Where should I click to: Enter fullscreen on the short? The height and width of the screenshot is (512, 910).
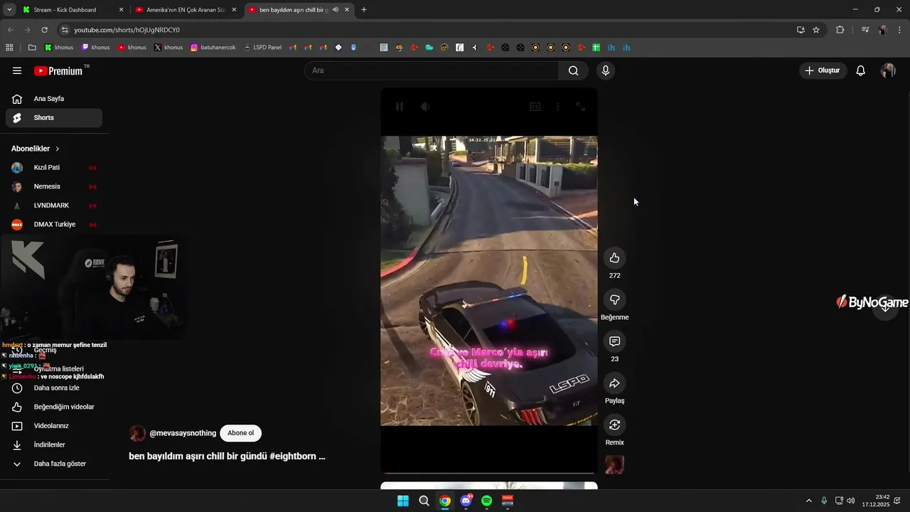(580, 107)
